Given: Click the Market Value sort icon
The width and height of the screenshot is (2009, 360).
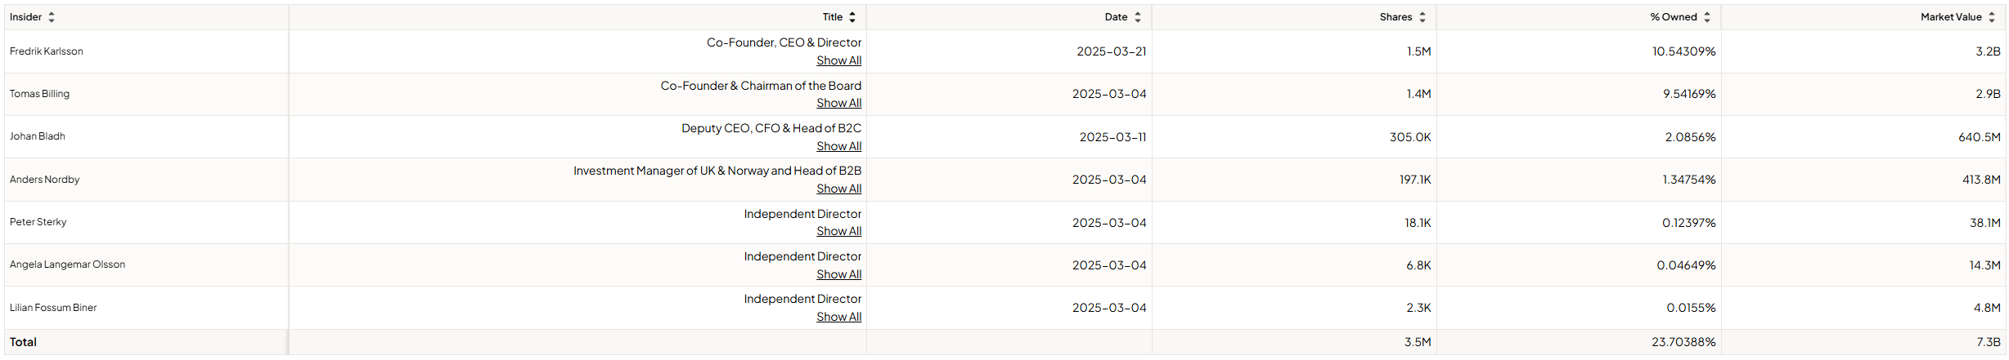Looking at the screenshot, I should 1992,17.
